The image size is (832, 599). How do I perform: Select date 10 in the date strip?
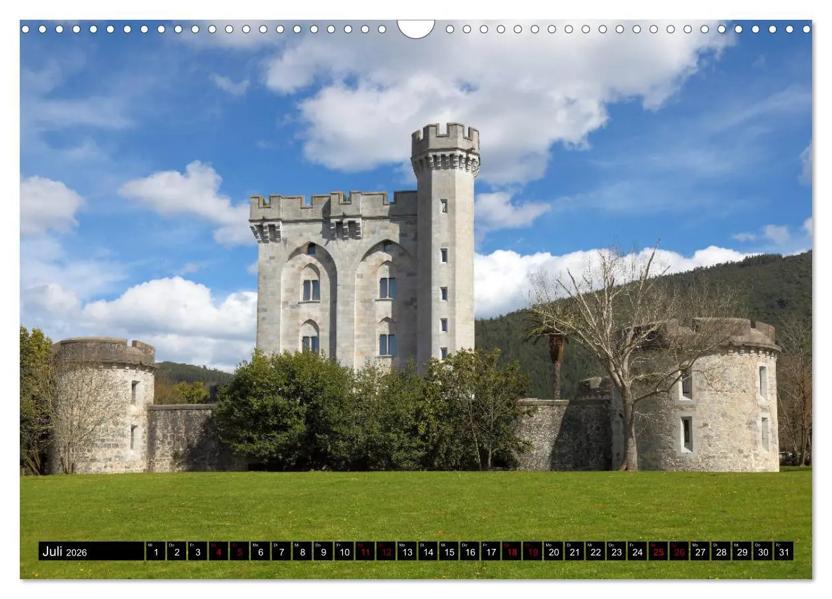(344, 552)
